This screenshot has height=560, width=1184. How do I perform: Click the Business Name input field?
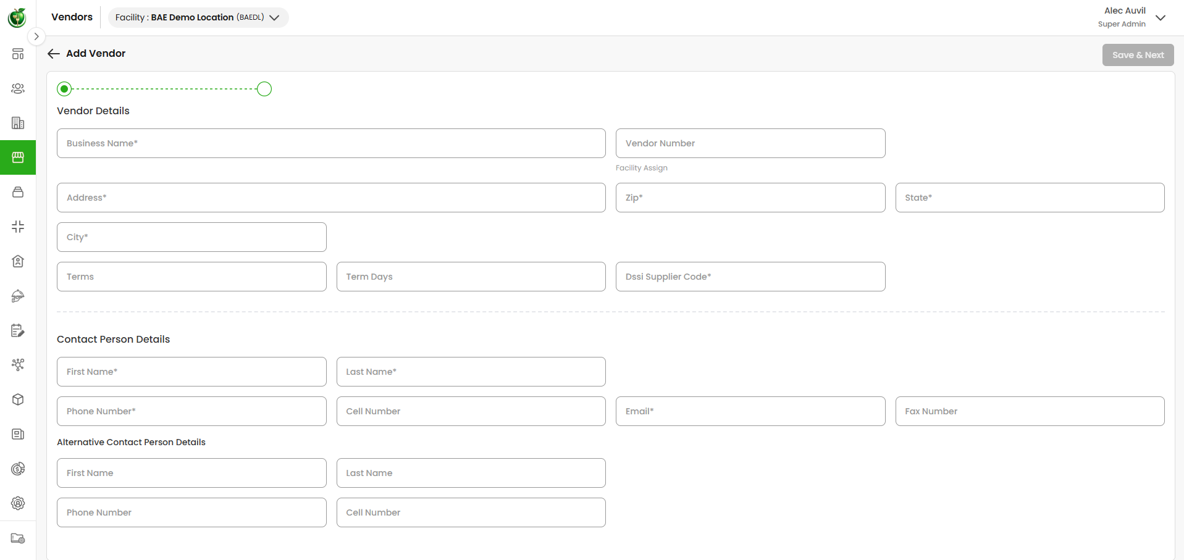click(331, 143)
